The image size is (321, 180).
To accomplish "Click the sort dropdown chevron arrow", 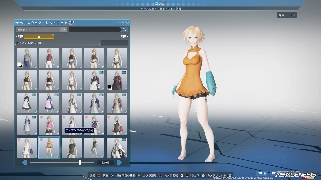I will (63, 30).
